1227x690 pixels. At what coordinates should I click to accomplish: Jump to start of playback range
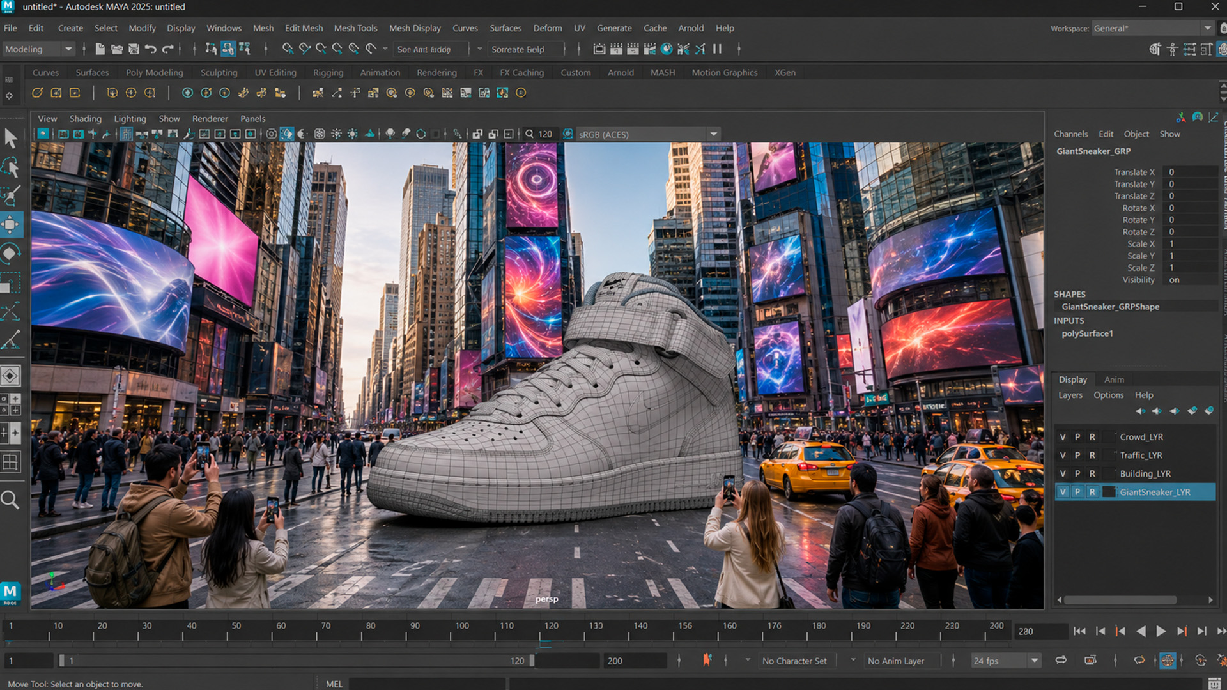[x=1080, y=631]
